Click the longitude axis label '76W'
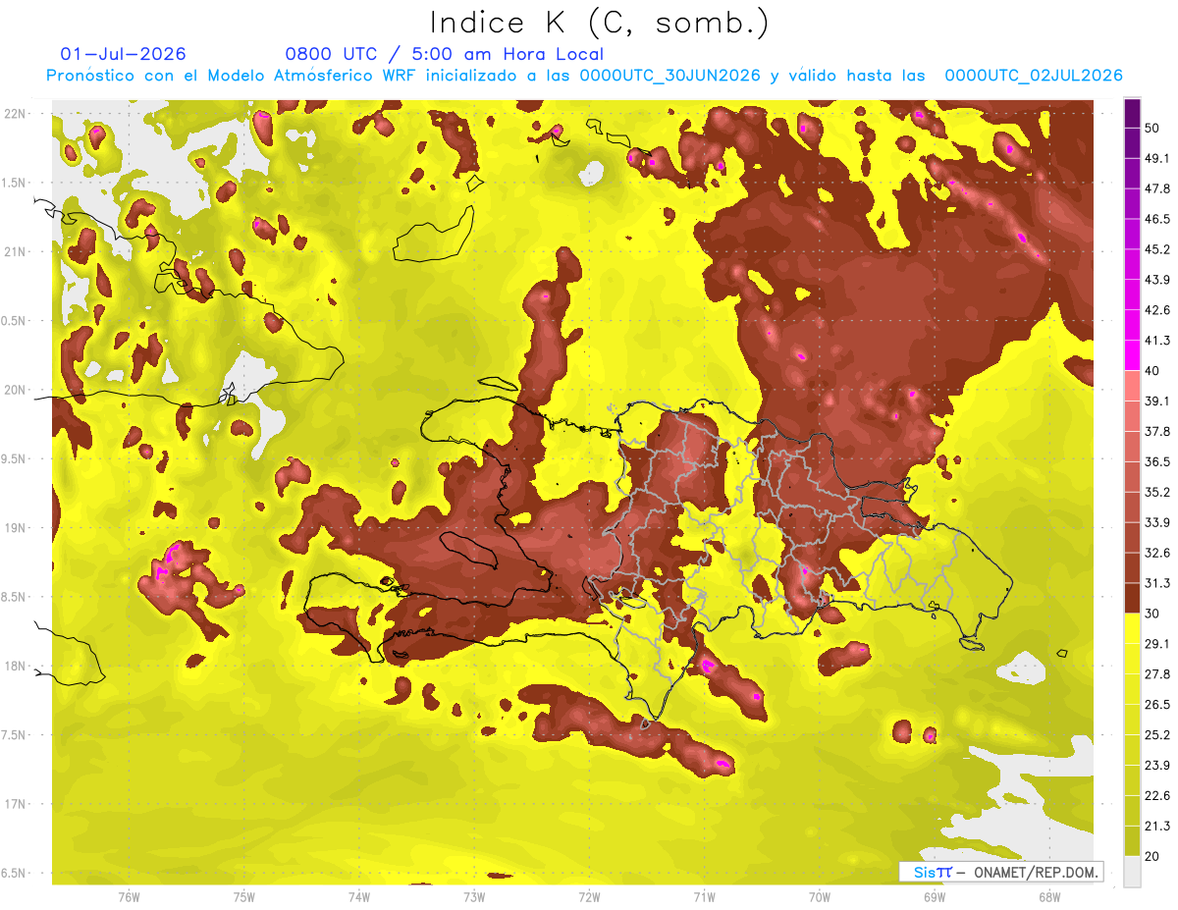Viewport: 1178px width, 910px height. click(129, 897)
